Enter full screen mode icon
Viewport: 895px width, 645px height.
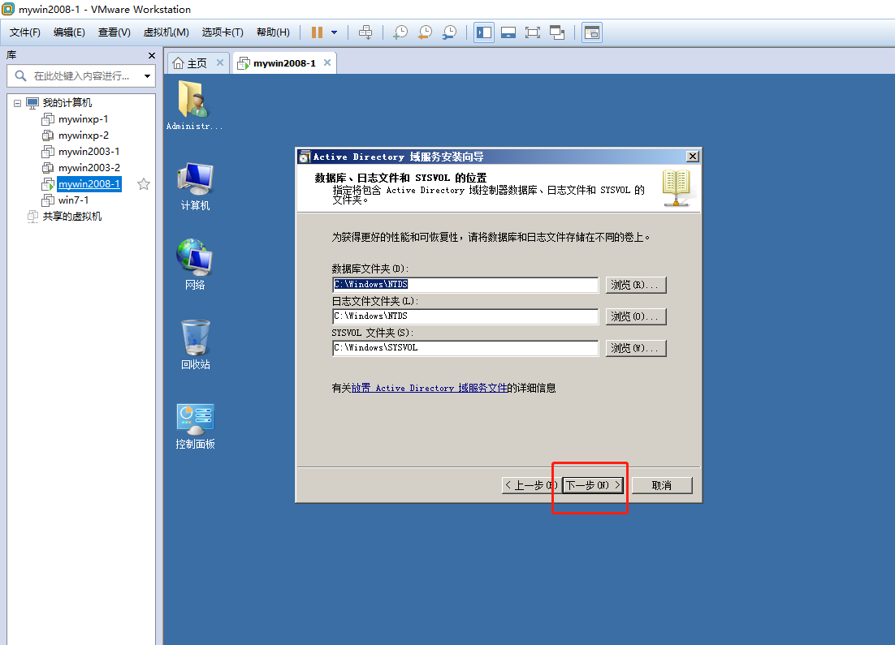click(x=533, y=32)
